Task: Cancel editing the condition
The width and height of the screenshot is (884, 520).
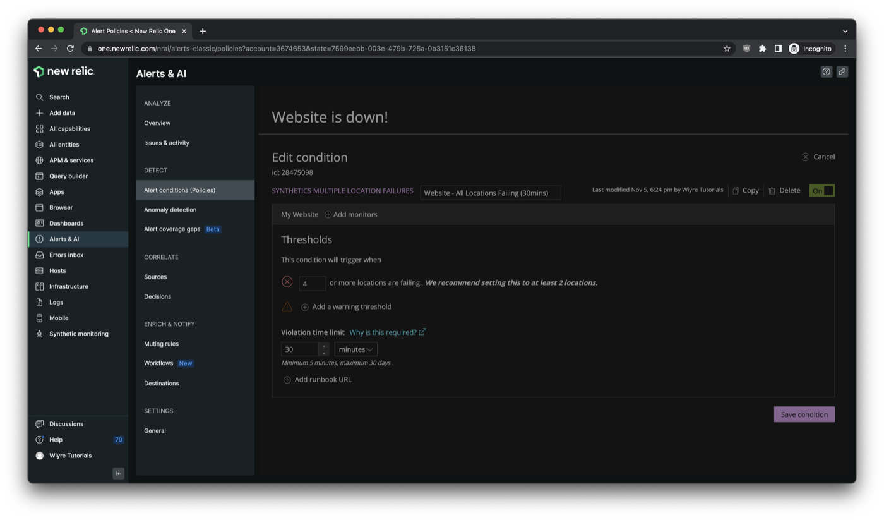Action: coord(818,157)
